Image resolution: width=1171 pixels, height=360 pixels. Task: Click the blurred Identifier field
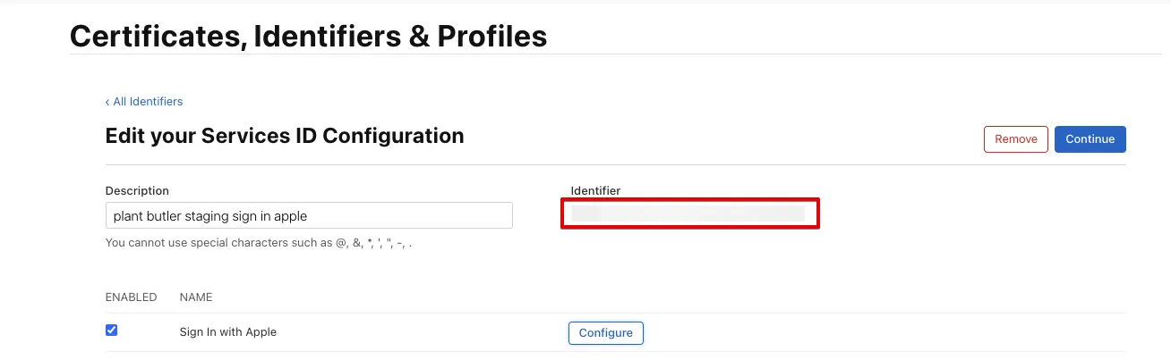click(x=688, y=214)
